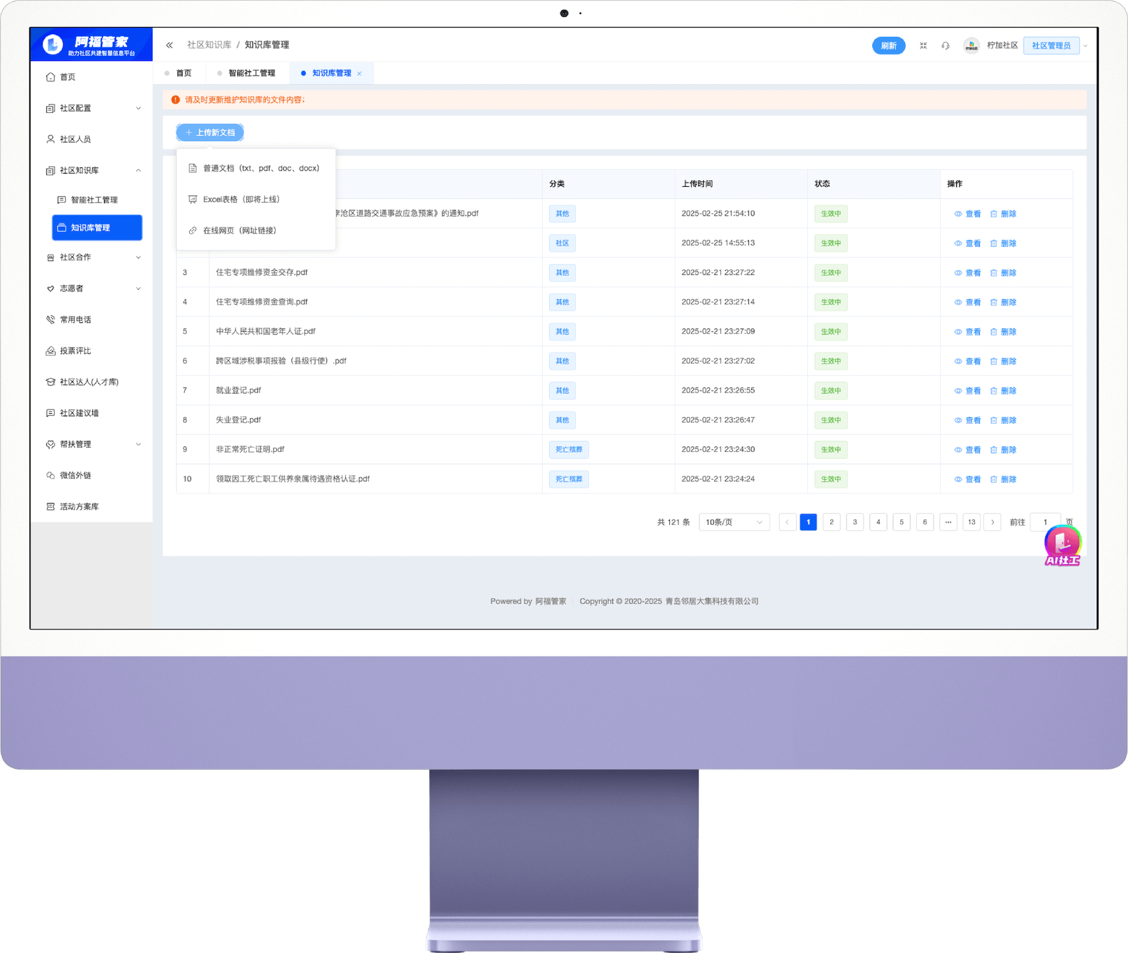Select 在线网页 (网址链接) menu option

tap(239, 231)
